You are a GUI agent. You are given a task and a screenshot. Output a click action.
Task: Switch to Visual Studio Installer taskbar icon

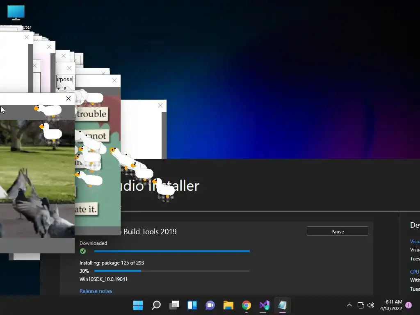(265, 305)
